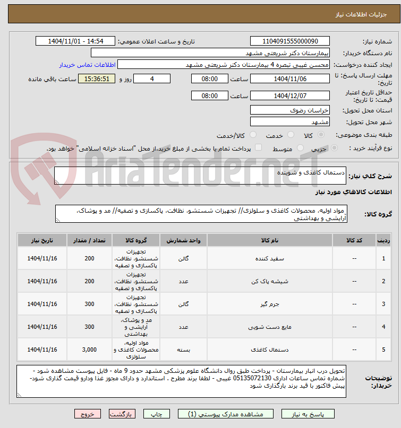Click the بازگشت back button
401x428 pixels.
122,414
